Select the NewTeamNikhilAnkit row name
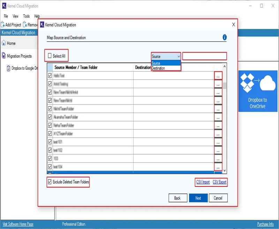 [x=66, y=92]
